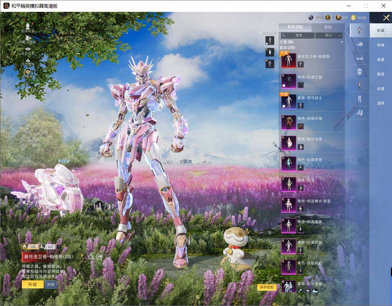This screenshot has height=306, width=392.
Task: Click the silver currency icon showing 8700
Action: point(311,18)
